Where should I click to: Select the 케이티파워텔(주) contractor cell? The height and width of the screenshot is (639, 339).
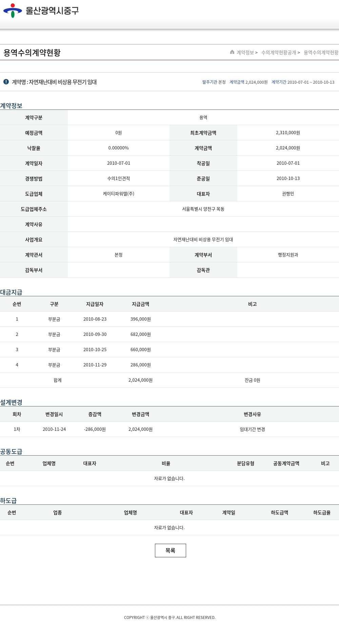point(119,194)
